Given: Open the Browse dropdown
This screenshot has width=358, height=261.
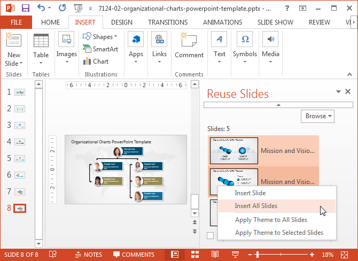Looking at the screenshot, I should (319, 116).
